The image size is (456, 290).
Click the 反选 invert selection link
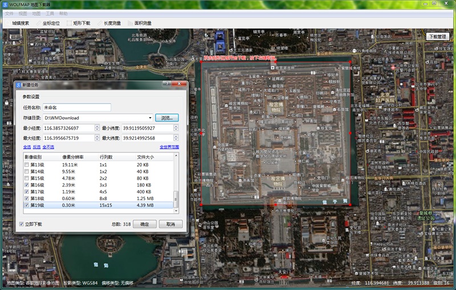coord(36,147)
